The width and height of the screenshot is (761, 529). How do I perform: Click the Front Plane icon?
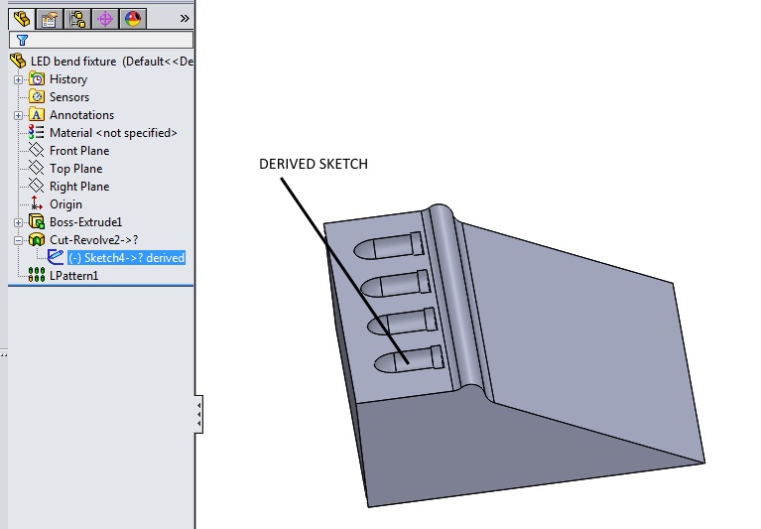click(37, 151)
